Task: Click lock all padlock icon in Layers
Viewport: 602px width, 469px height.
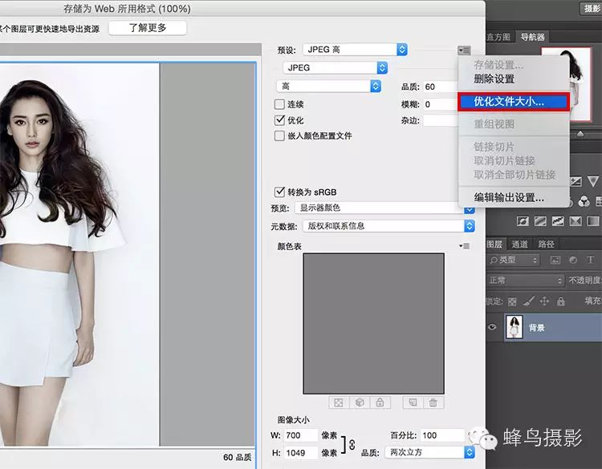Action: tap(561, 301)
